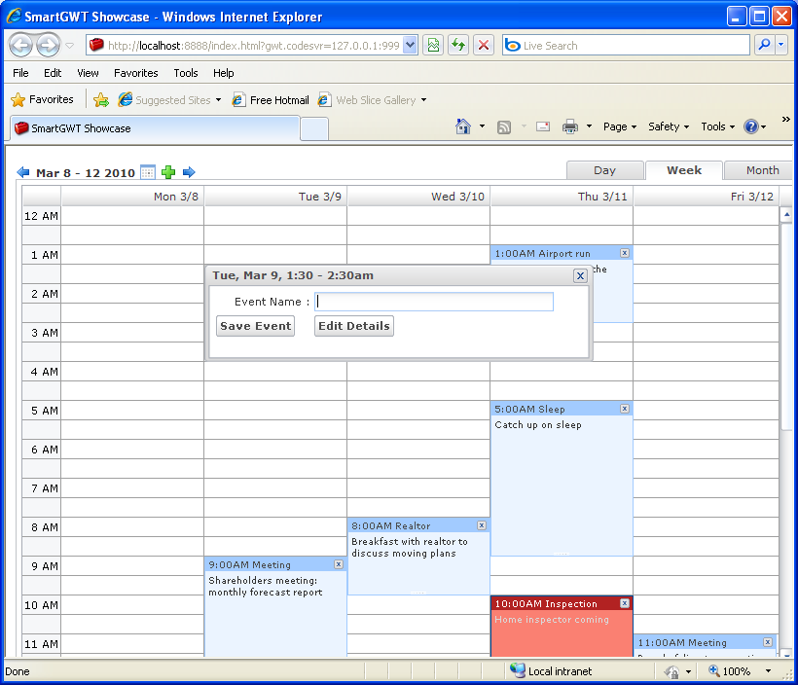The width and height of the screenshot is (798, 685).
Task: Switch to the Month view tab
Action: point(759,170)
